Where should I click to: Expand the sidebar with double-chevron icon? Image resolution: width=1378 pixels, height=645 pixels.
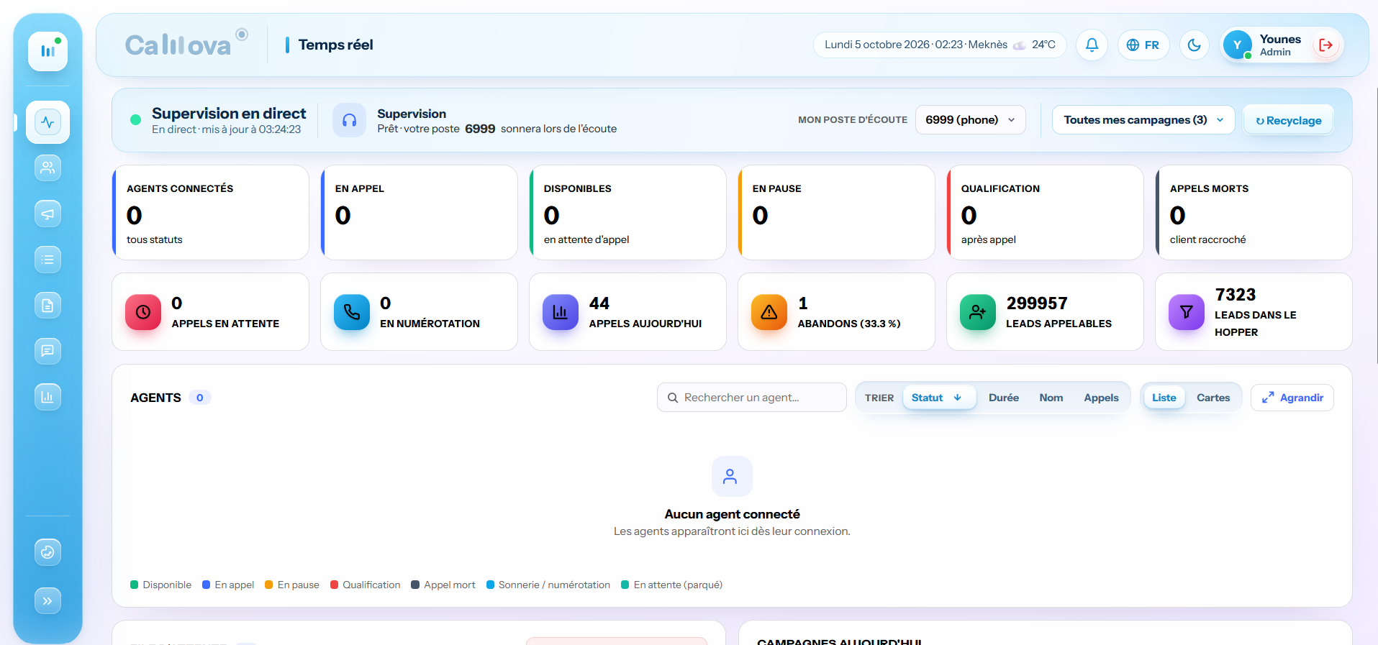click(47, 601)
